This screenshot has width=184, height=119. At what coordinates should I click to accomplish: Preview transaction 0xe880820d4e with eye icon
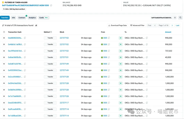[4, 38]
